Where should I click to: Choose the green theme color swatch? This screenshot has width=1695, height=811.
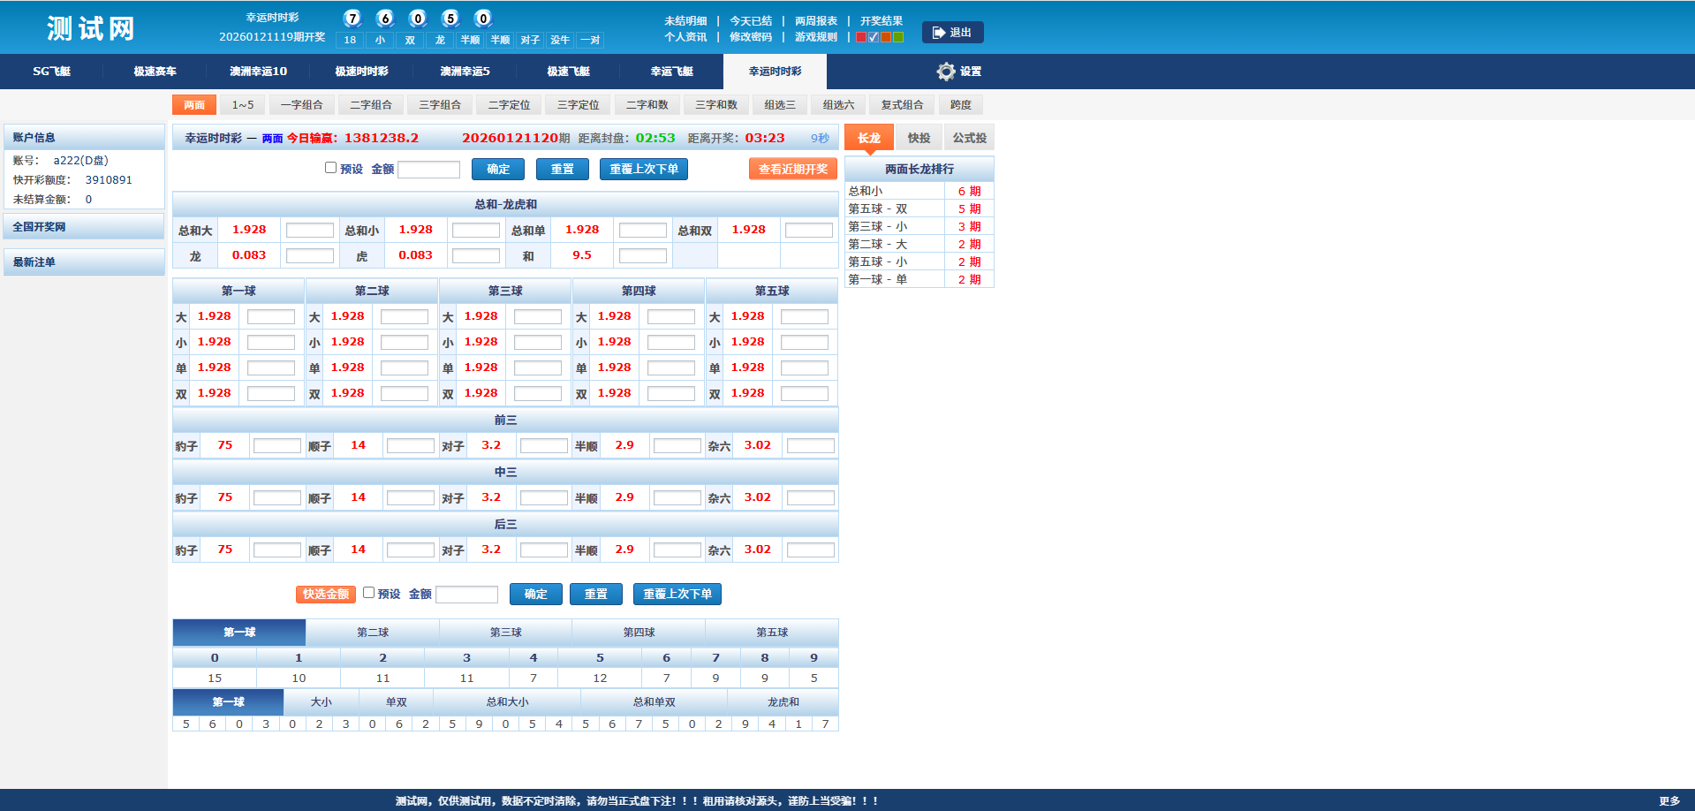(898, 37)
